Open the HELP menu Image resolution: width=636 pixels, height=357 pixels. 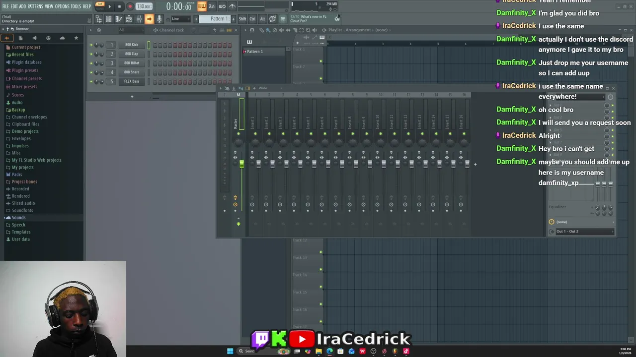point(86,6)
